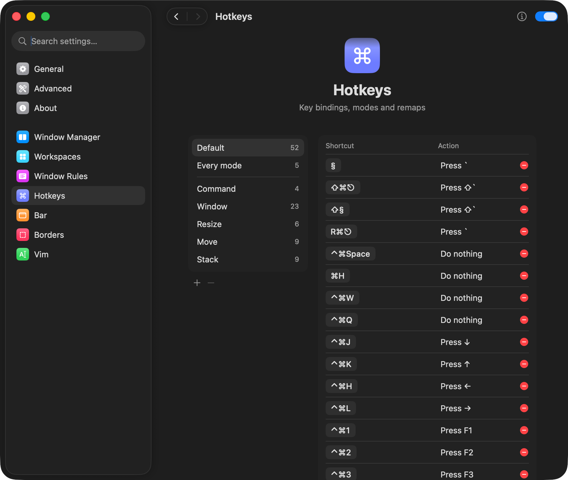Select the Stack mode row
Viewport: 568px width, 480px height.
[x=248, y=259]
